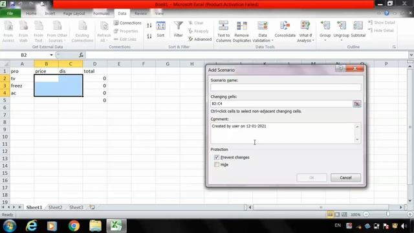Screen dimensions: 414x233
Task: Launch Google Chrome from taskbar
Action: click(74, 226)
